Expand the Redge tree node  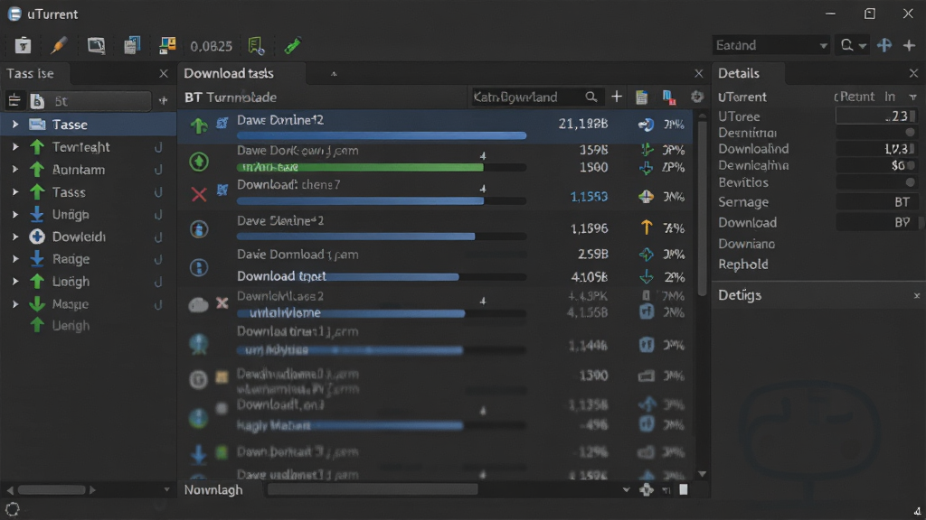point(15,259)
